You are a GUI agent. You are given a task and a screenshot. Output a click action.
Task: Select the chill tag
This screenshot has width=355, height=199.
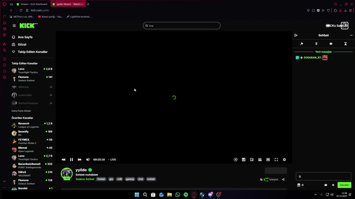119,179
